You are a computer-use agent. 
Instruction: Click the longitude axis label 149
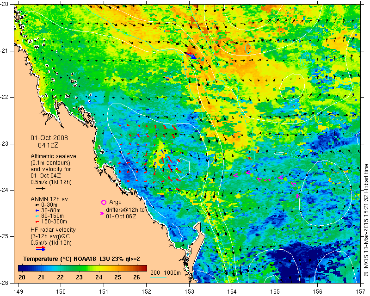(18, 292)
